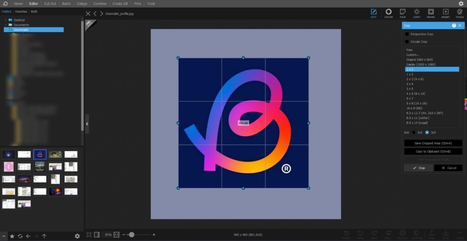The width and height of the screenshot is (467, 241).
Task: Refresh the folder thumbnail list
Action: click(20, 236)
